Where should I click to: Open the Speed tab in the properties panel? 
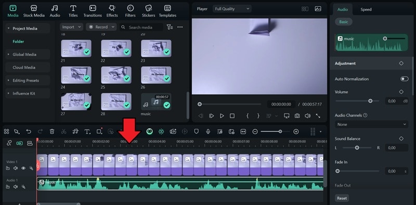pyautogui.click(x=366, y=9)
